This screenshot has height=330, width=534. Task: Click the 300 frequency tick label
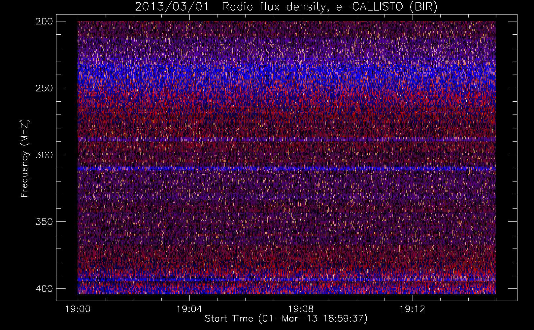(44, 155)
